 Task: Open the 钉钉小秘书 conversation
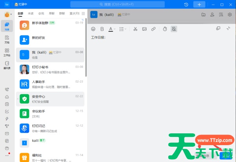tap(50, 69)
